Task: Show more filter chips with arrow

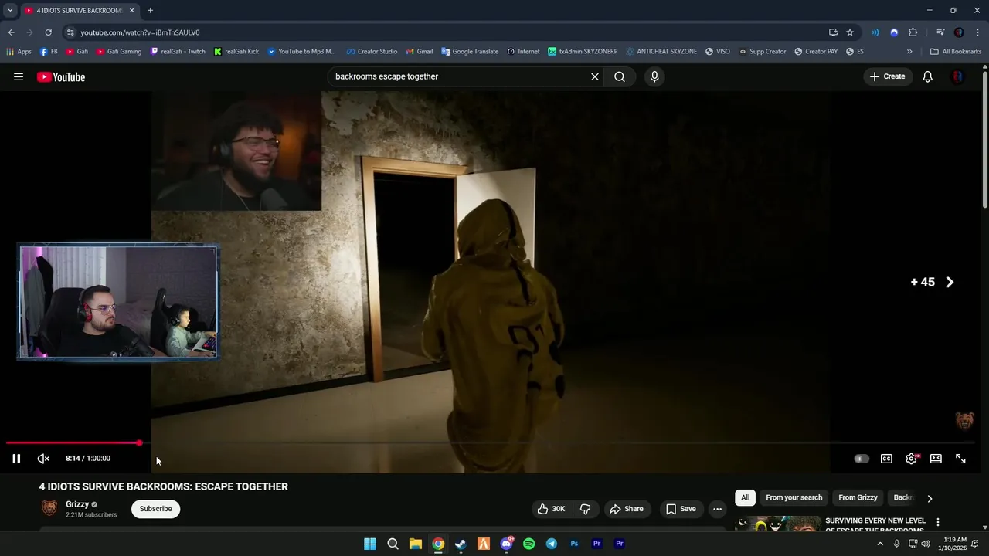Action: [x=930, y=498]
